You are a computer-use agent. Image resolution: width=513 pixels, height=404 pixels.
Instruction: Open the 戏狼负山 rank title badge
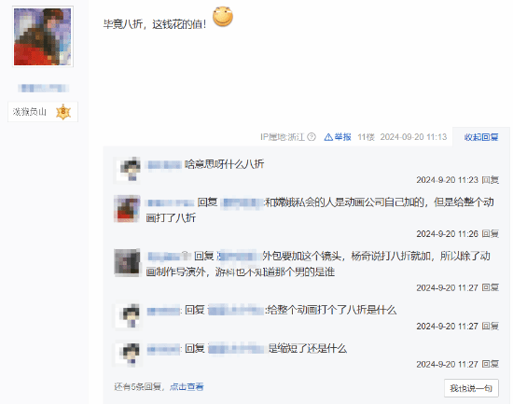pyautogui.click(x=43, y=112)
